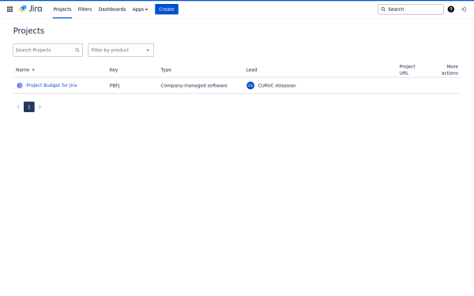Click the Lead column header
The width and height of the screenshot is (474, 296).
coord(251,69)
